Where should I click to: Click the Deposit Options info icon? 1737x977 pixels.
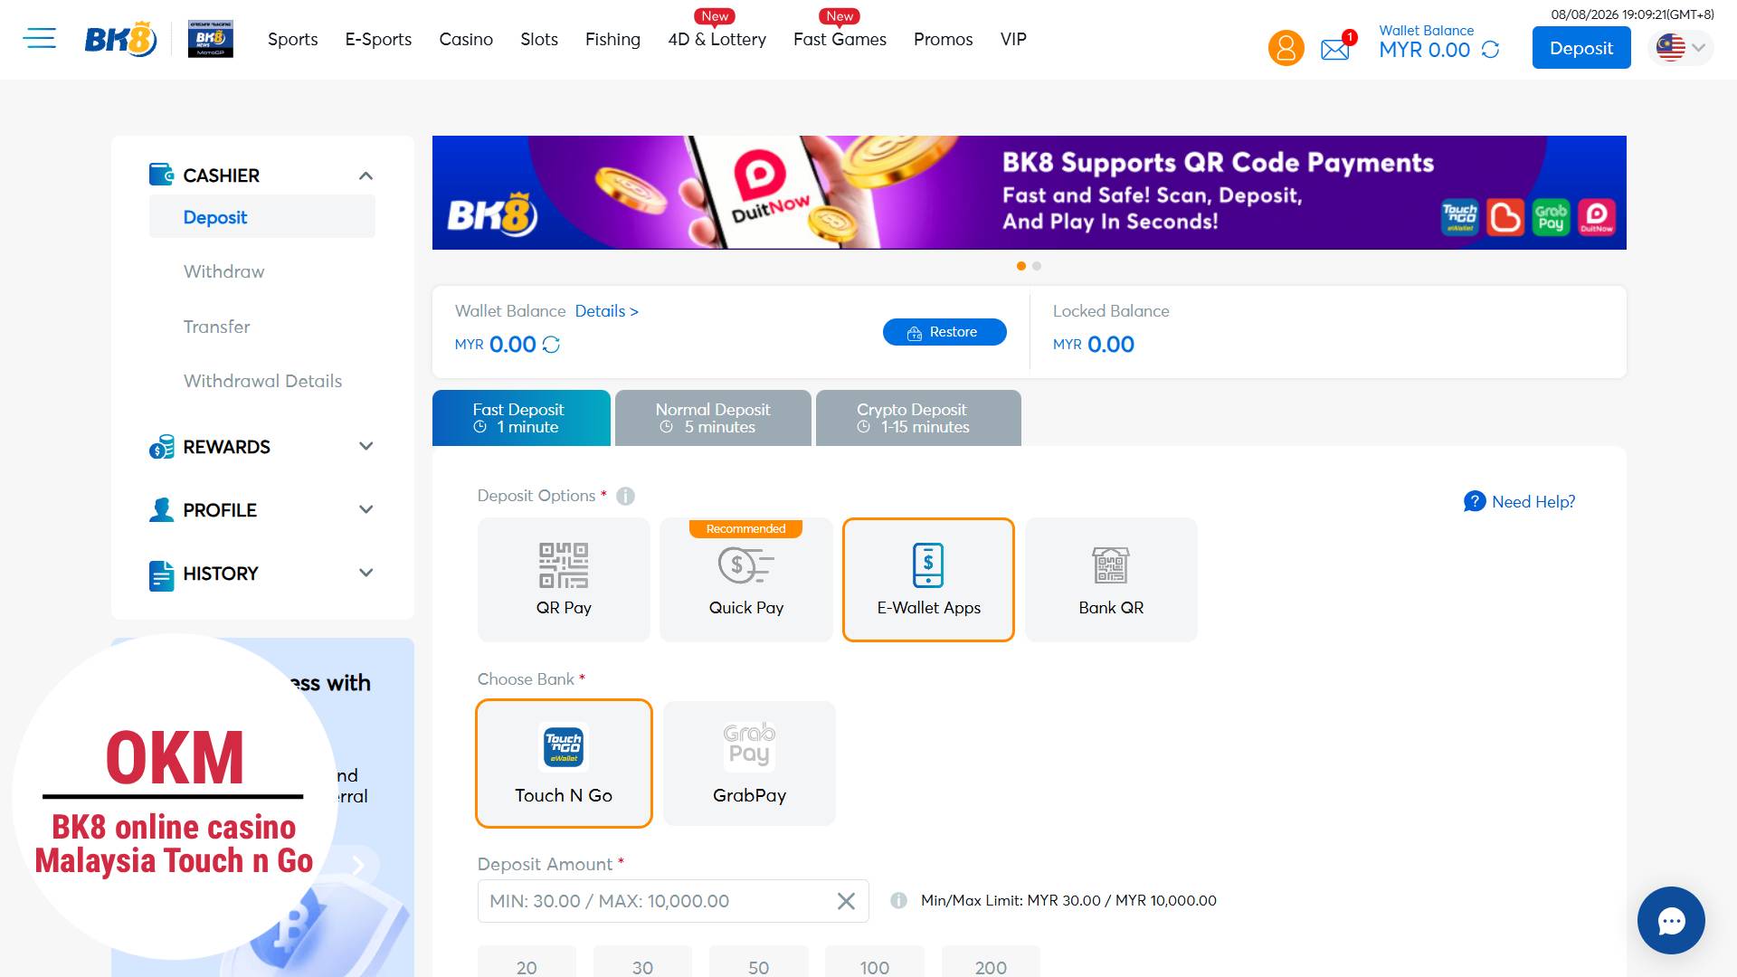625,496
